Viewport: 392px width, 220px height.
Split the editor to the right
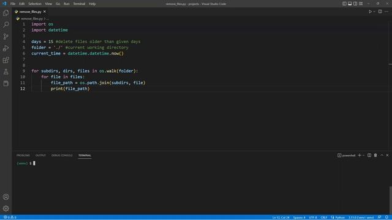[380, 12]
